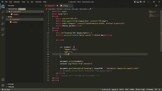Click Live Share in status bar
The image size is (162, 91).
(x=6, y=89)
